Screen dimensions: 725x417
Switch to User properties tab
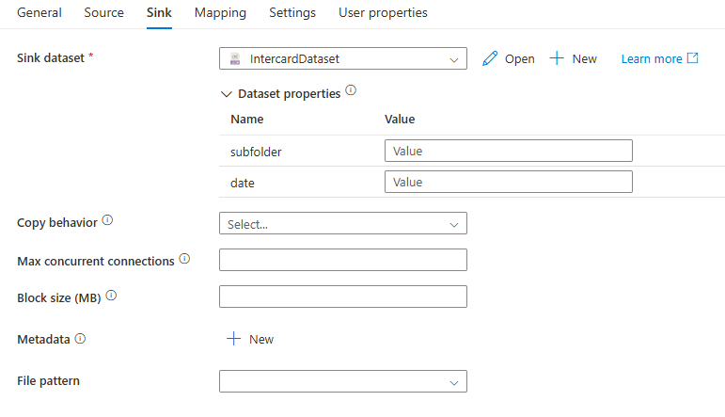click(x=383, y=12)
